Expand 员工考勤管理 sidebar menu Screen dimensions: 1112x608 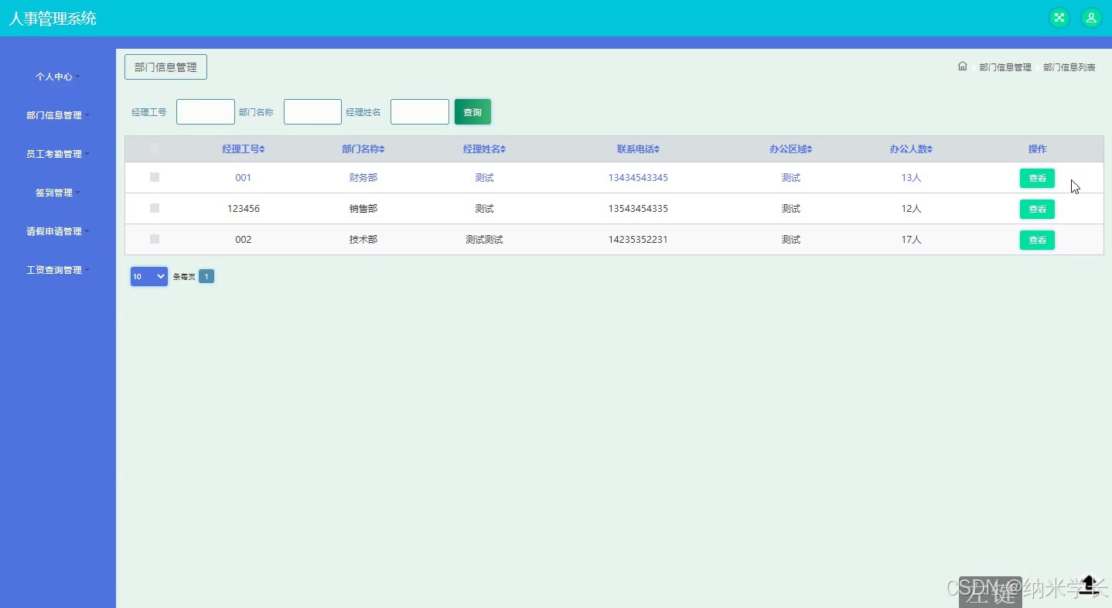click(x=57, y=154)
